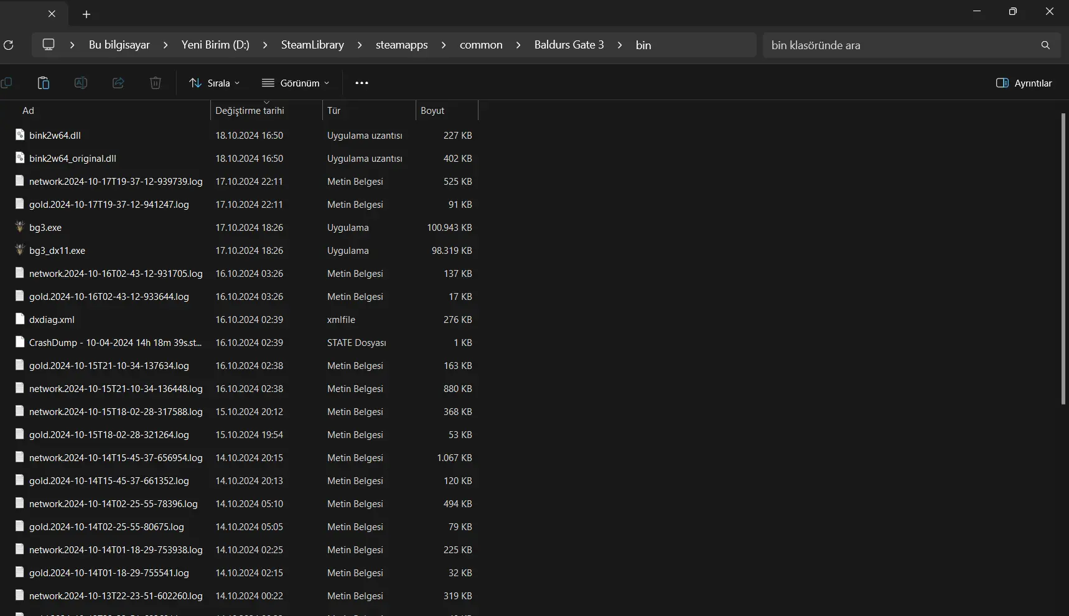Click the This PC monitor icon
The image size is (1069, 616).
click(x=49, y=45)
